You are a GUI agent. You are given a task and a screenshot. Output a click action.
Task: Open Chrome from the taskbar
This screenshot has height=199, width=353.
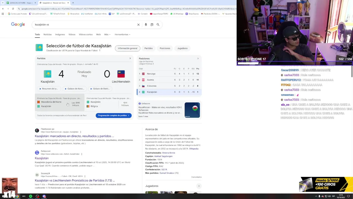tap(17, 196)
